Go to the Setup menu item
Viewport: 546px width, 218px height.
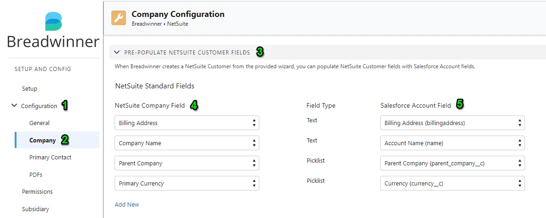point(30,88)
